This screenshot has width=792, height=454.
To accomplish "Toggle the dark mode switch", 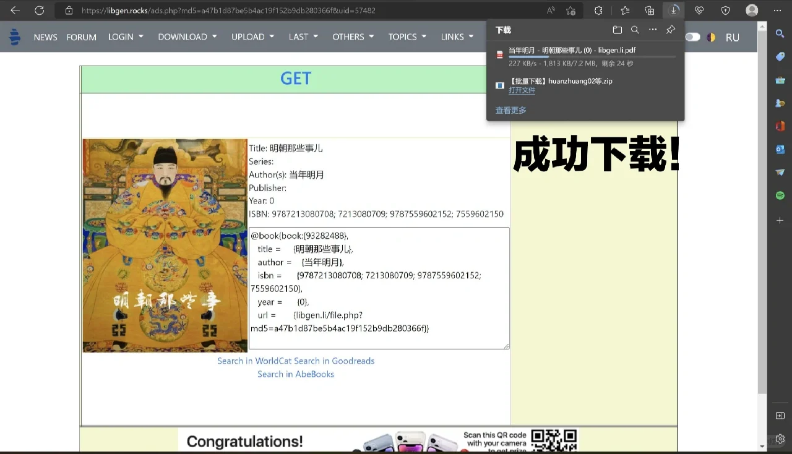I will [692, 37].
